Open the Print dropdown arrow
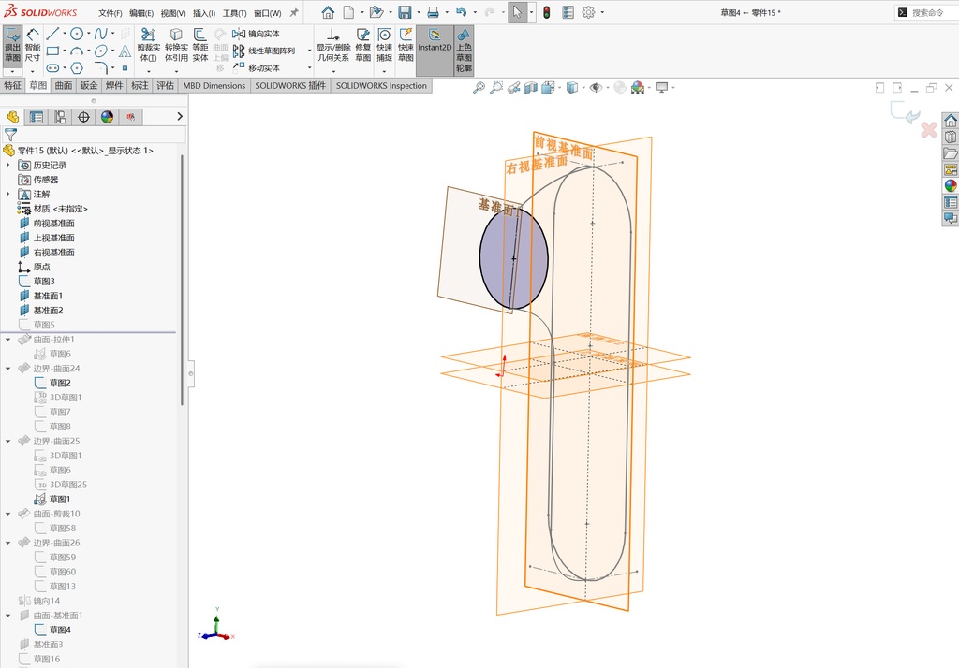959x668 pixels. click(447, 12)
